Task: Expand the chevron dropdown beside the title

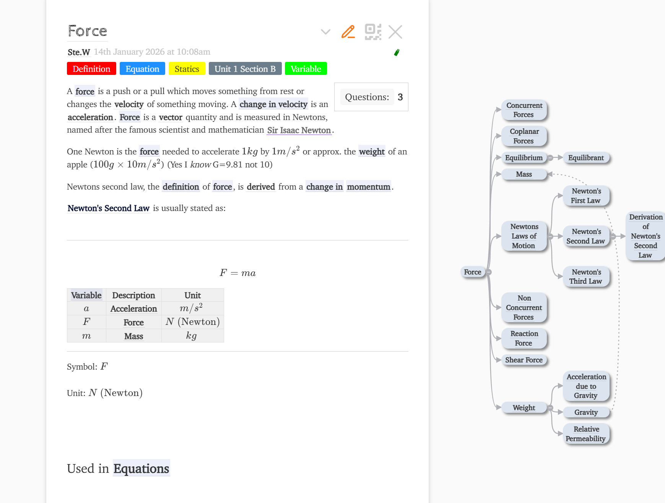Action: click(x=325, y=32)
